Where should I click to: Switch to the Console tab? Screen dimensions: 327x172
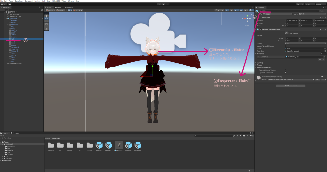click(x=15, y=133)
